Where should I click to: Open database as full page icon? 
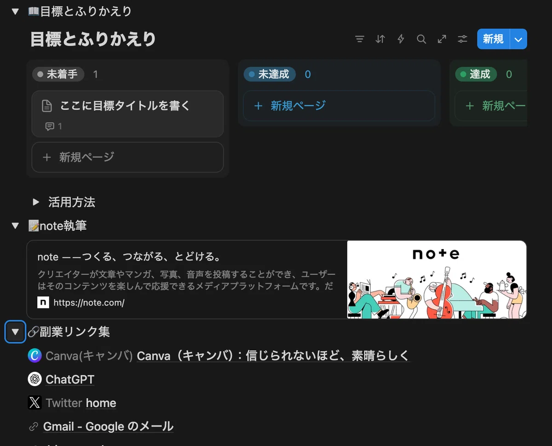442,40
